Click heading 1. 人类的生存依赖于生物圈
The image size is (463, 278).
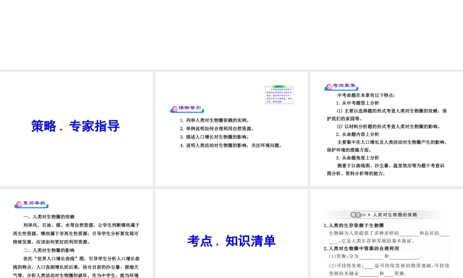coord(354,226)
